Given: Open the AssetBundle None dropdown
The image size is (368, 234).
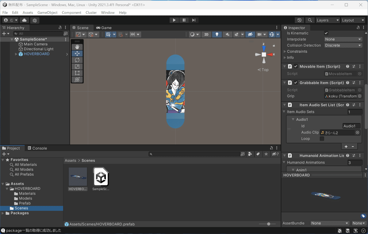Looking at the screenshot, I should (x=330, y=223).
